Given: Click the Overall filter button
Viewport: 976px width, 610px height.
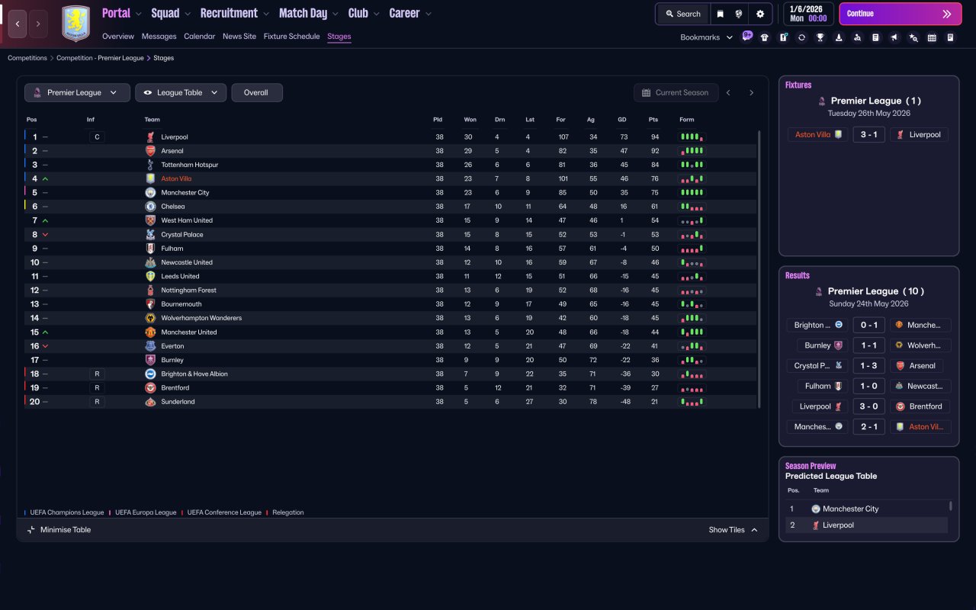Looking at the screenshot, I should point(256,93).
